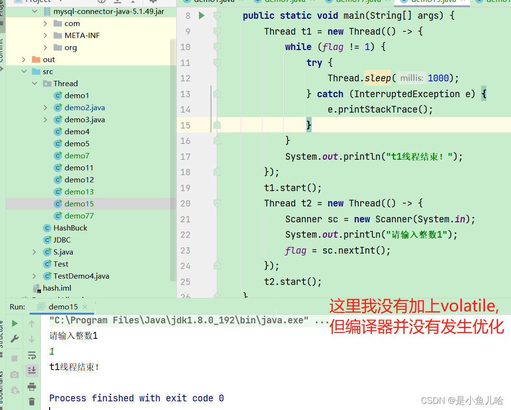
Task: Expand the TestDemo4.java node
Action: click(x=35, y=276)
